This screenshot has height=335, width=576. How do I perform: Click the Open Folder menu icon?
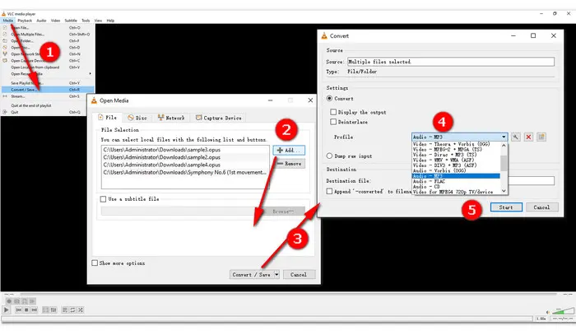click(x=5, y=41)
